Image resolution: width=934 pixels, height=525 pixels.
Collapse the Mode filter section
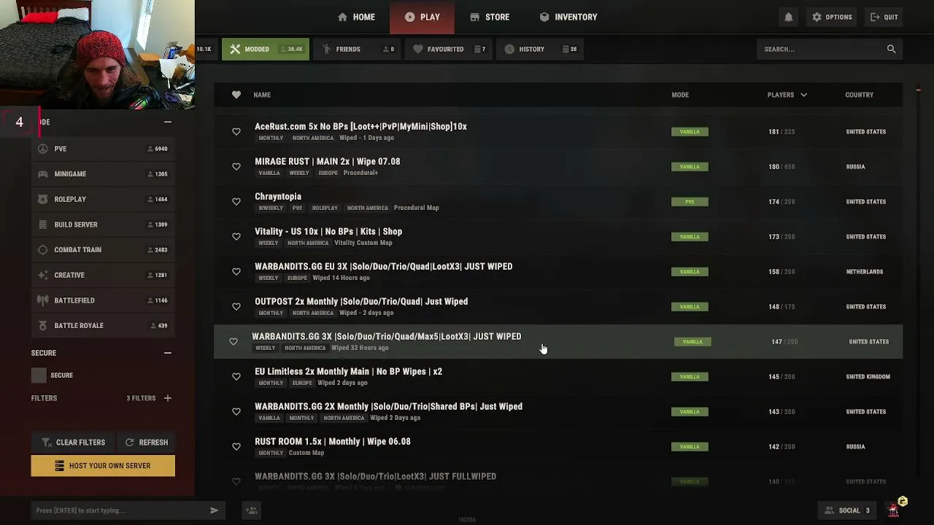click(x=168, y=122)
